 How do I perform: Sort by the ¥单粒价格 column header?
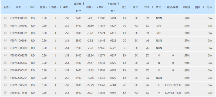113,7
